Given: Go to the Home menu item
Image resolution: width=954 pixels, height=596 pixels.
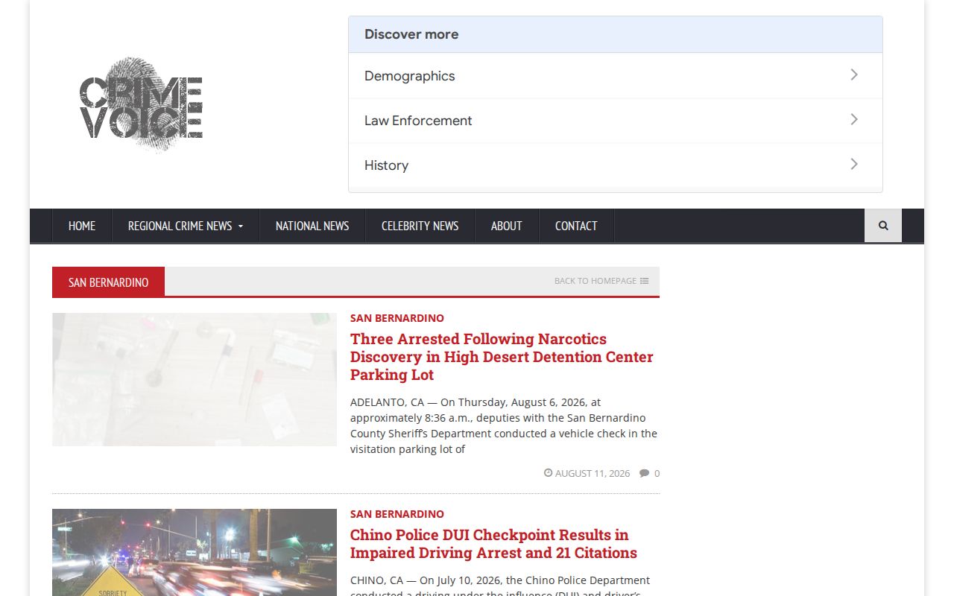Looking at the screenshot, I should coord(82,226).
